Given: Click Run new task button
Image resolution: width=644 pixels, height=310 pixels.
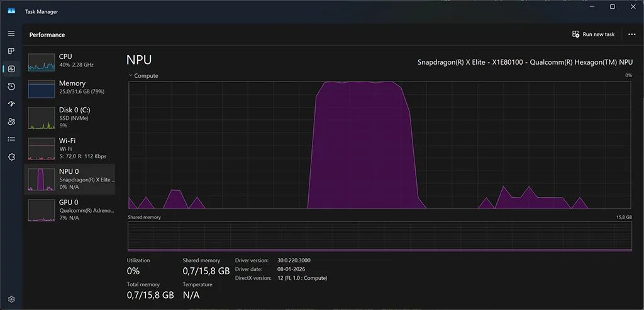Looking at the screenshot, I should [594, 35].
